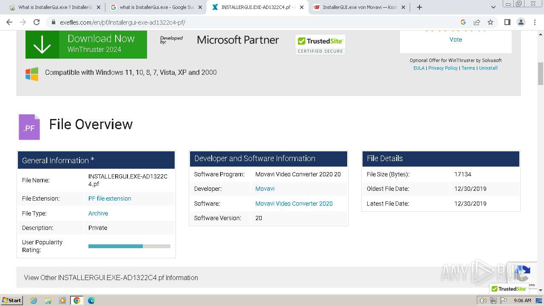Screen dimensions: 544x306
Task: Open Google icon in address bar
Action: point(463,22)
